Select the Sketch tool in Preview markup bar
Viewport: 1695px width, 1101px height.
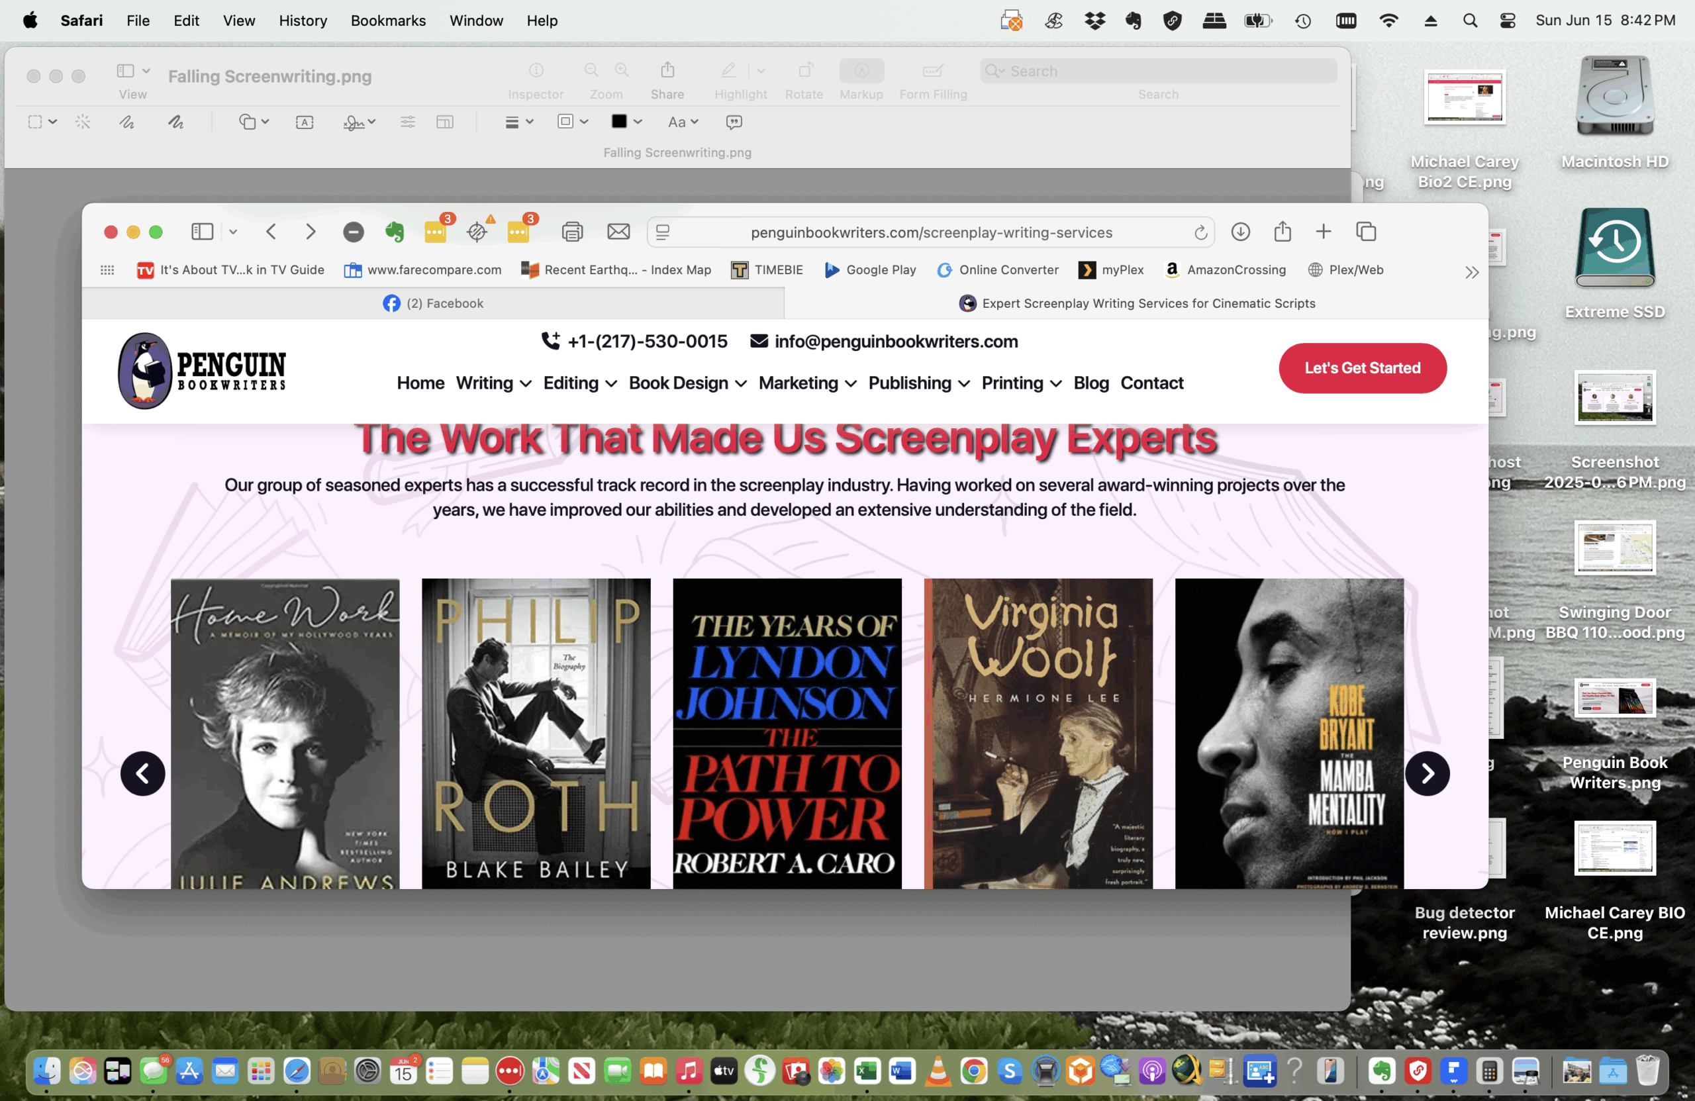coord(126,122)
